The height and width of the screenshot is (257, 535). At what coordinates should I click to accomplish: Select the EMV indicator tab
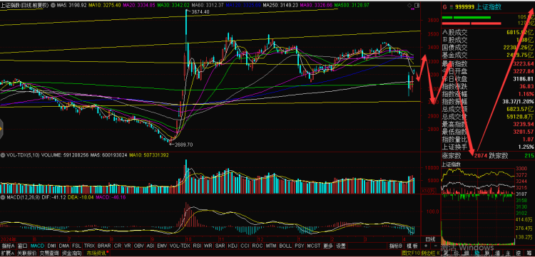pyautogui.click(x=162, y=246)
